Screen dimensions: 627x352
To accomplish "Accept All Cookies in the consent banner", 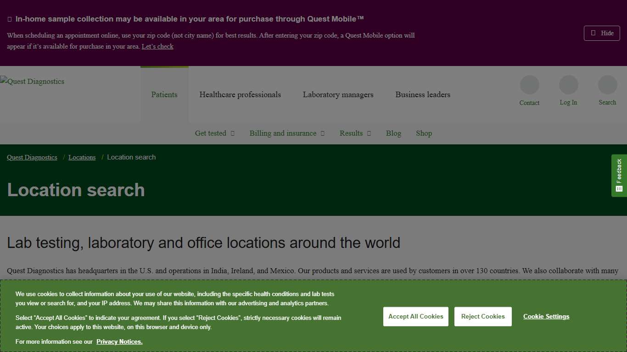I will tap(415, 316).
